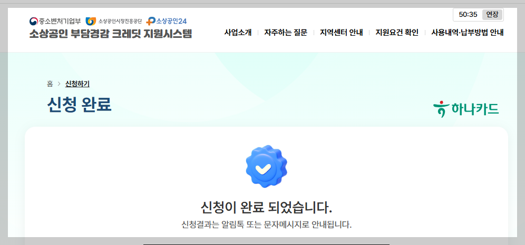Click the 중소벤처기업부 logo
Image resolution: width=525 pixels, height=245 pixels.
[55, 22]
